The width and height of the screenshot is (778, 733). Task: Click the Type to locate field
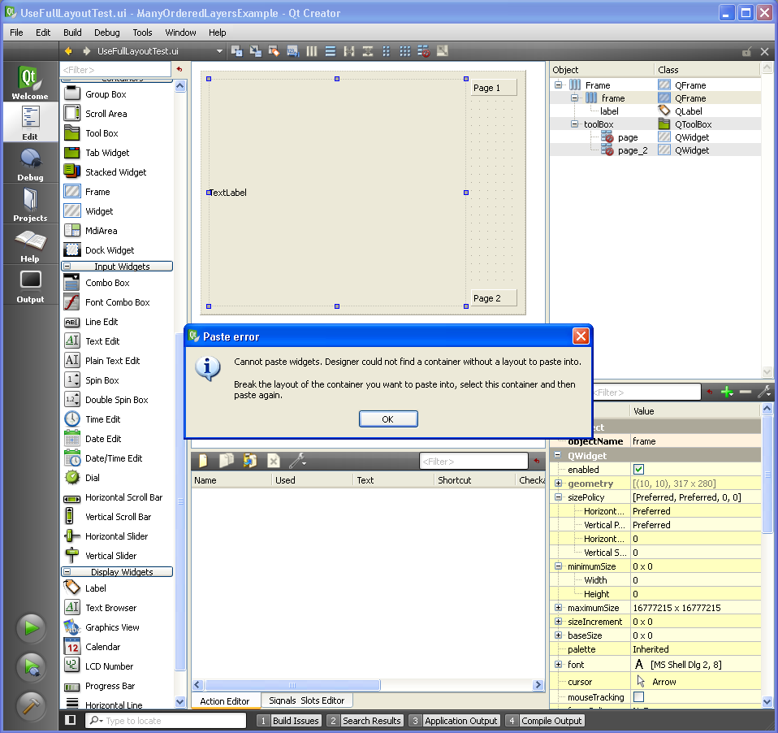[166, 721]
